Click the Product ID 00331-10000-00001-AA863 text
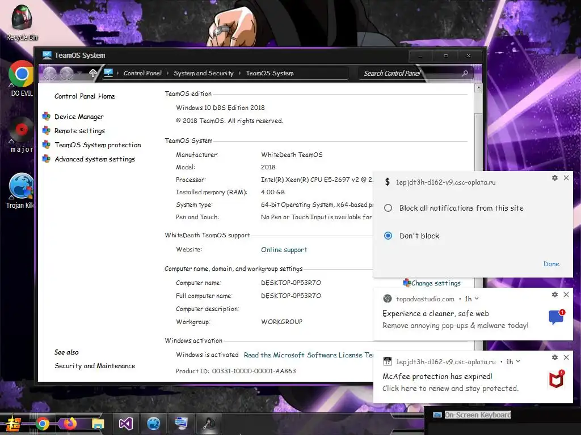The height and width of the screenshot is (435, 581). [235, 371]
